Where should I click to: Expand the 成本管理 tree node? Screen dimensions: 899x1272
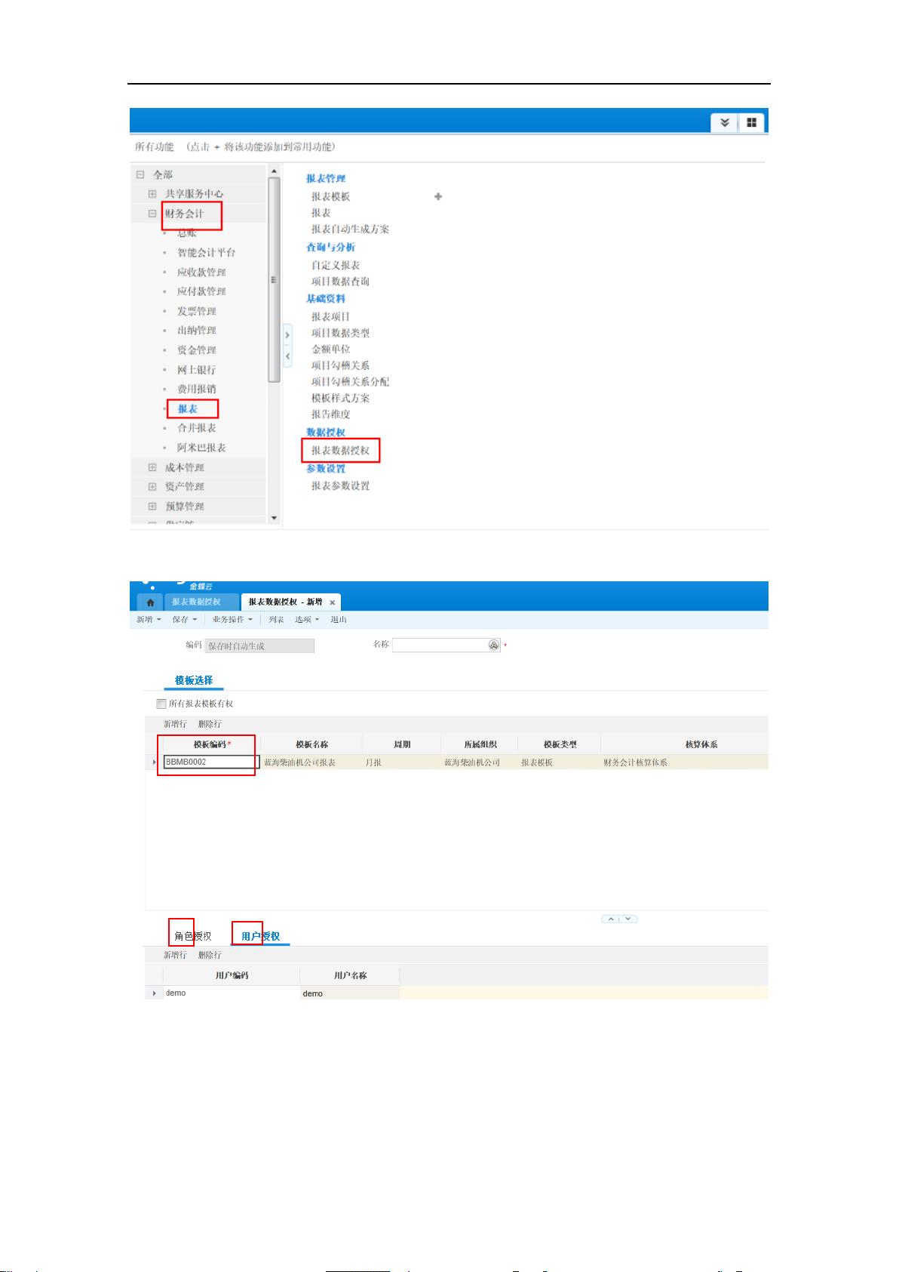click(152, 467)
